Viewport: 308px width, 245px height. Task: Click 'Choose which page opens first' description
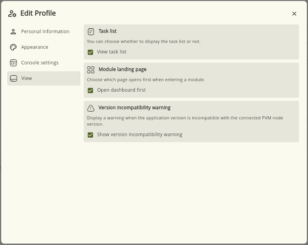pyautogui.click(x=146, y=80)
